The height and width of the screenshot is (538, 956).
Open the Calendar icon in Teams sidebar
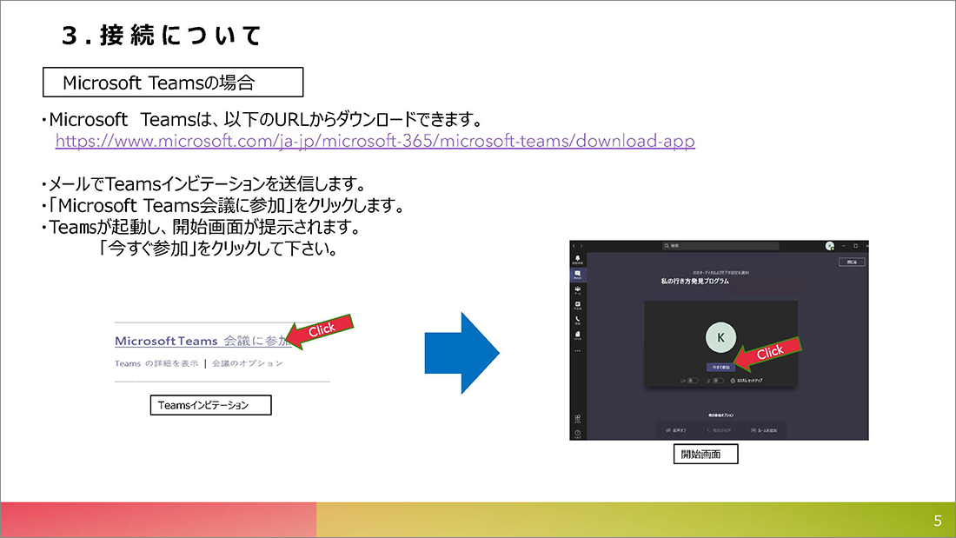point(577,305)
